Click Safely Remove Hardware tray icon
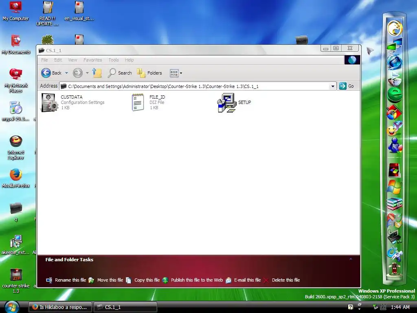 375,307
